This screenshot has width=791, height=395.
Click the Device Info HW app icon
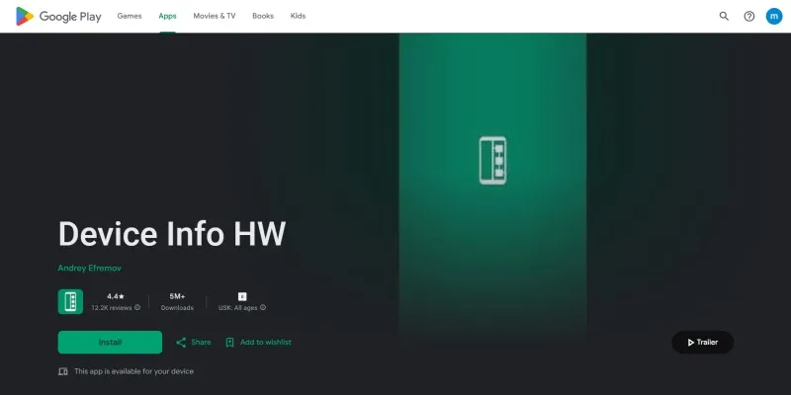[70, 302]
